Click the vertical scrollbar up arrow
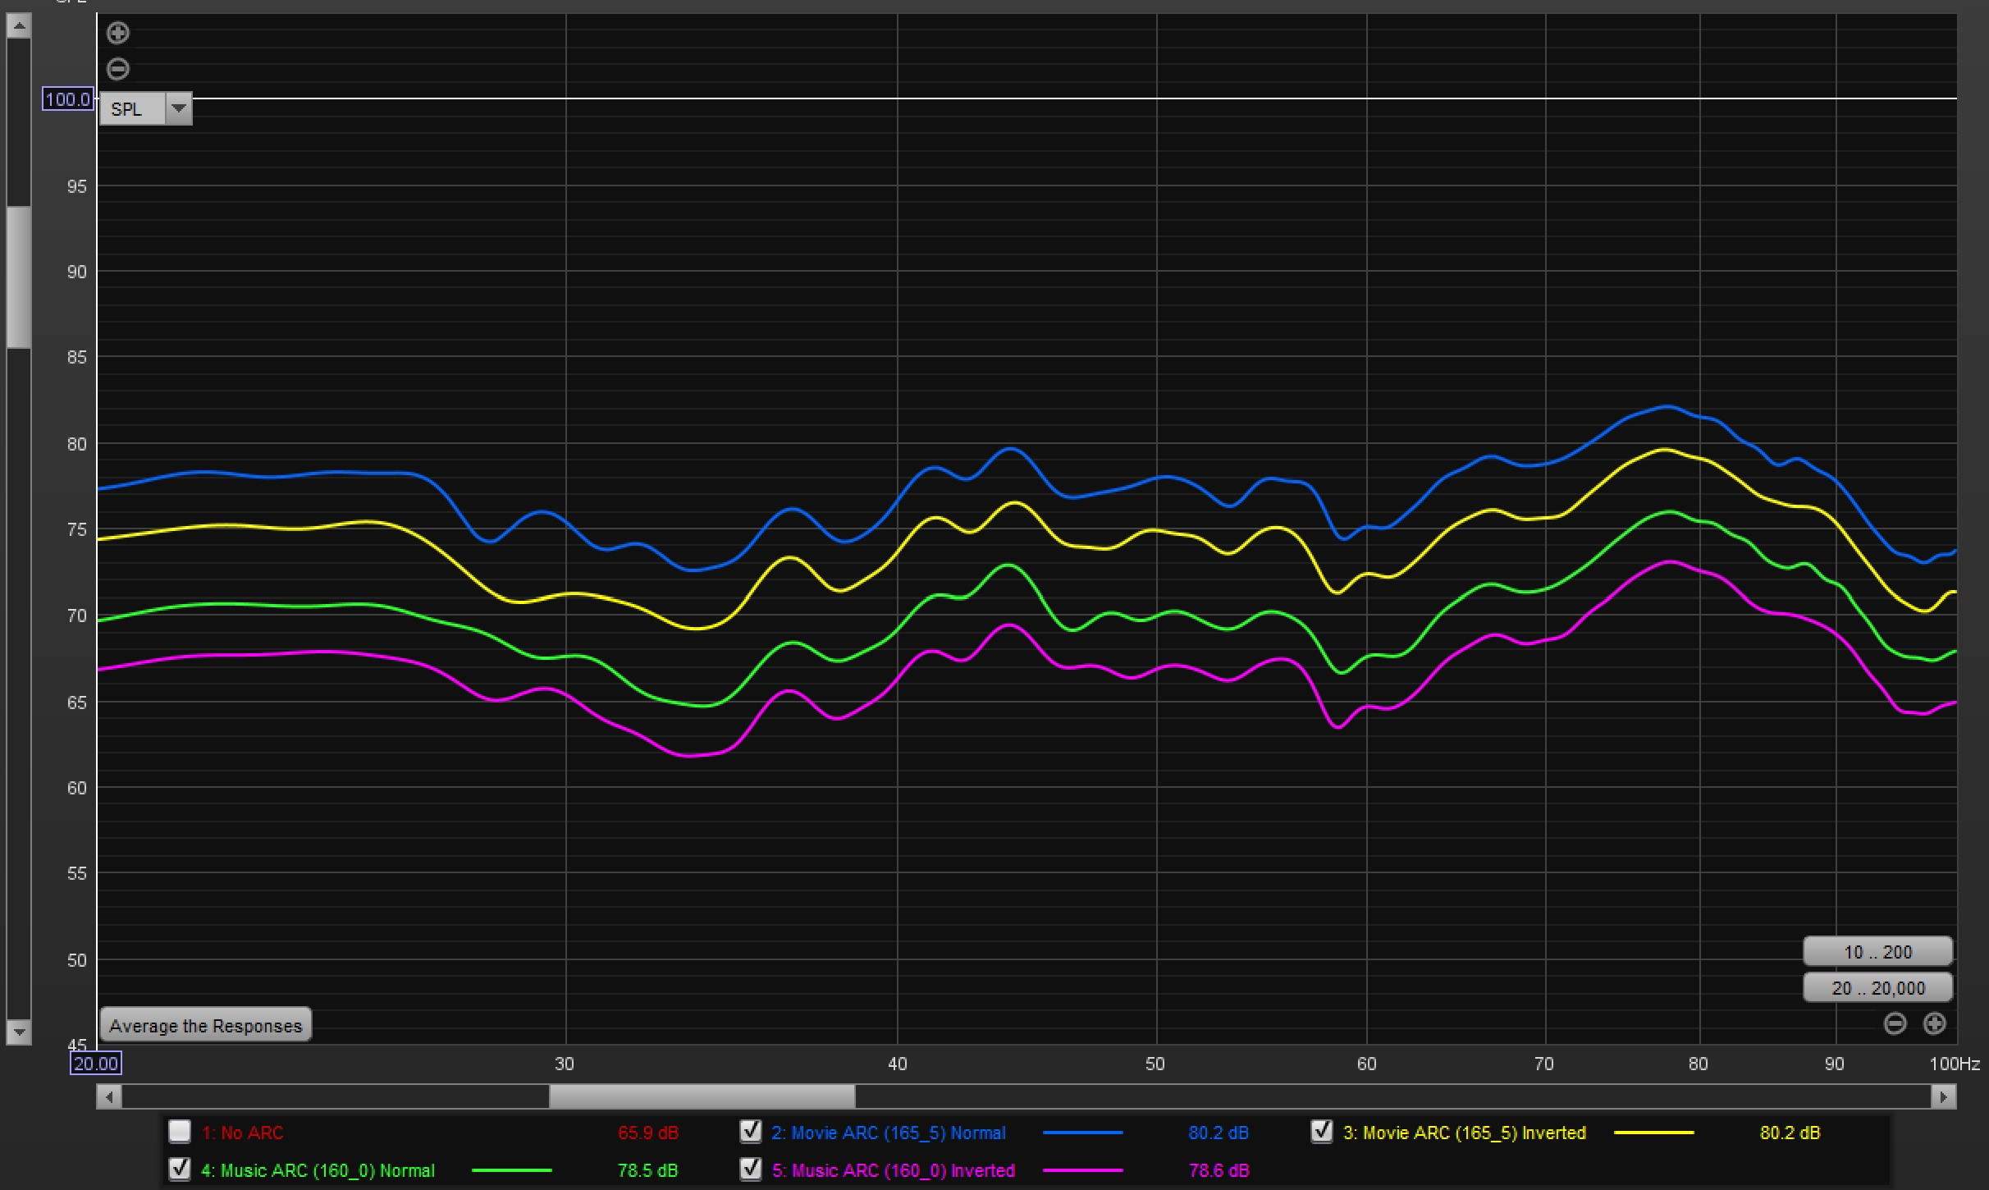 point(19,26)
